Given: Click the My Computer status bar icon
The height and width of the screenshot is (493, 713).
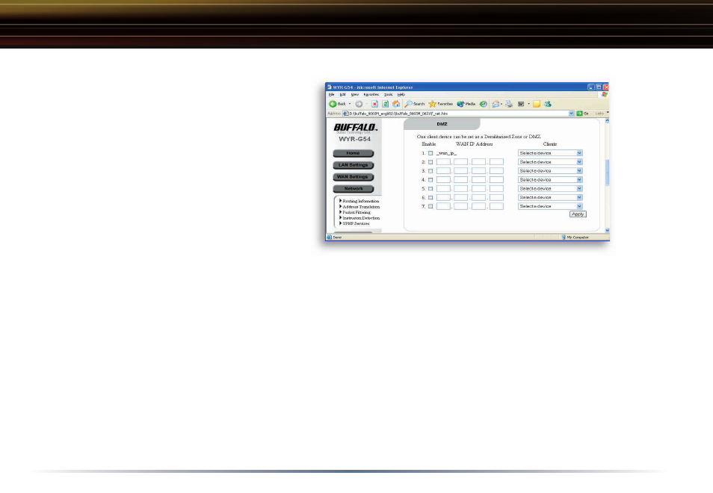Looking at the screenshot, I should tap(564, 238).
